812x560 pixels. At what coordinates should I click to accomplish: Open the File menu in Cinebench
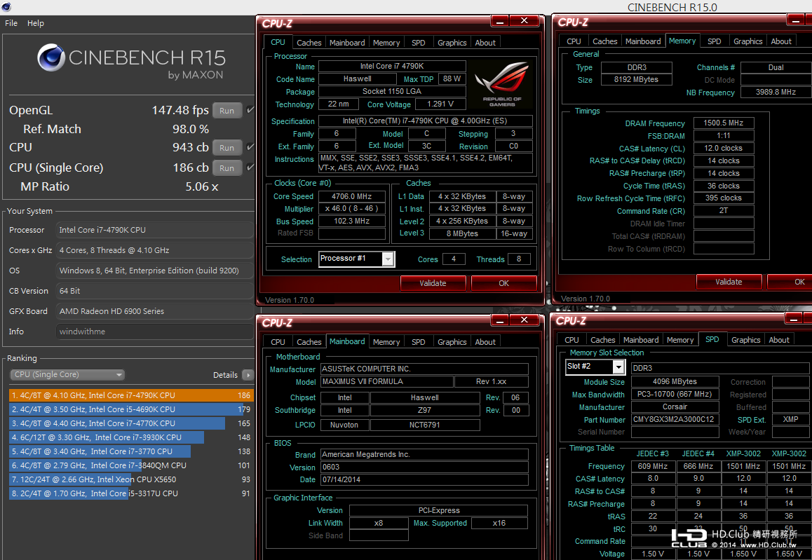(x=11, y=23)
